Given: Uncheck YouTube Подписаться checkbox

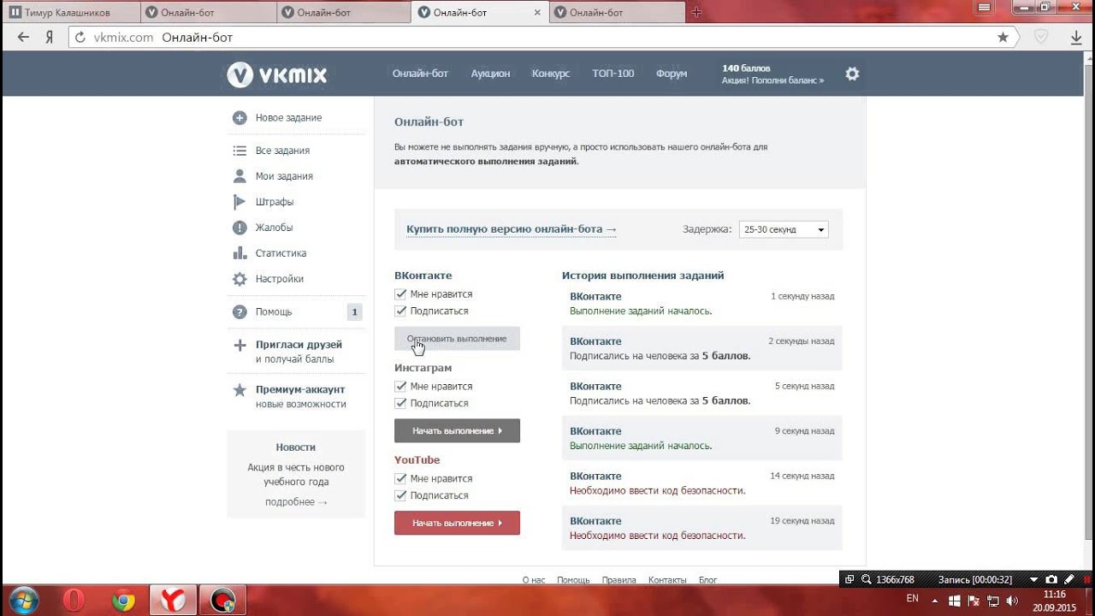Looking at the screenshot, I should click(x=400, y=496).
